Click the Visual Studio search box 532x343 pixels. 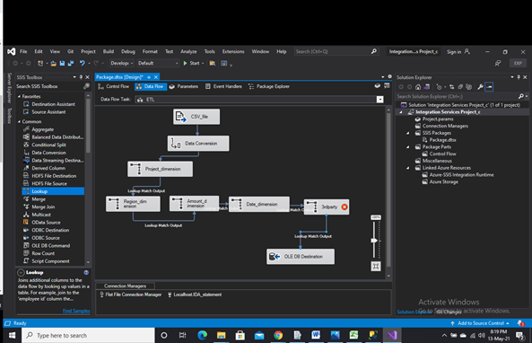click(336, 51)
